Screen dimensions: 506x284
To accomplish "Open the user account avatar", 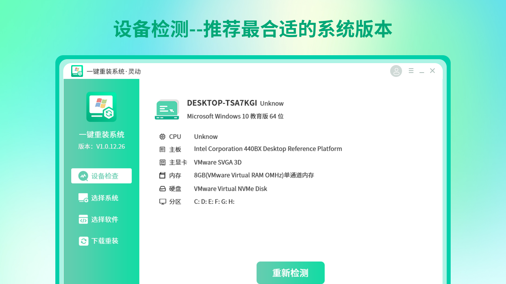I will click(396, 71).
